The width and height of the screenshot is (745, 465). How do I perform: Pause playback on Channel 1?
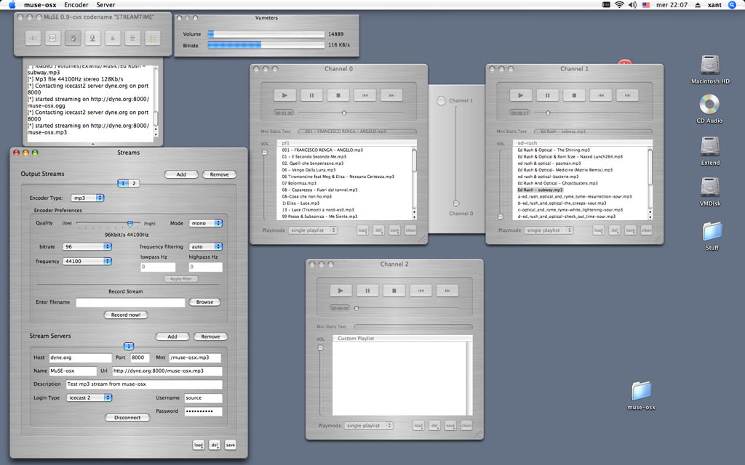click(x=547, y=95)
